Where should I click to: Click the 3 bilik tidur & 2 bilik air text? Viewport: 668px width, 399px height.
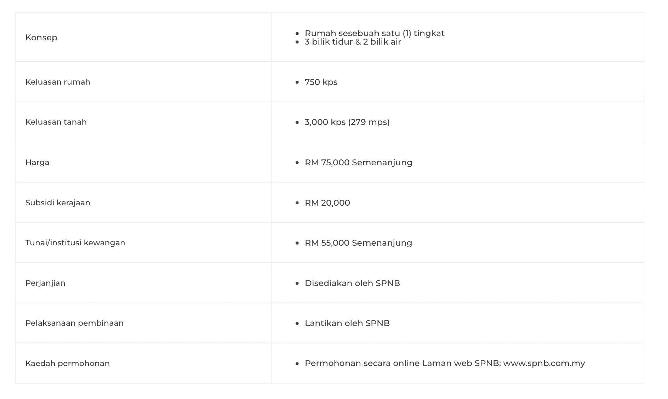353,42
